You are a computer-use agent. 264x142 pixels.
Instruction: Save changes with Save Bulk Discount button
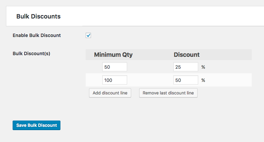pyautogui.click(x=37, y=125)
